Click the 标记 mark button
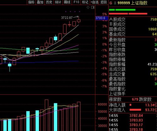Screen dimensions: 157x131 coord(85,2)
